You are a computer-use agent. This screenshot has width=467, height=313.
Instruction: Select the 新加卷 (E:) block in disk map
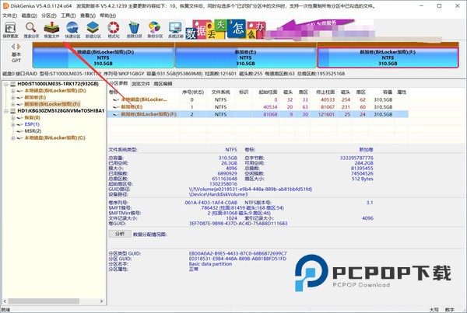[x=245, y=57]
